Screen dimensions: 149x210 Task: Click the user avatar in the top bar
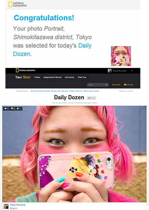[109, 71]
